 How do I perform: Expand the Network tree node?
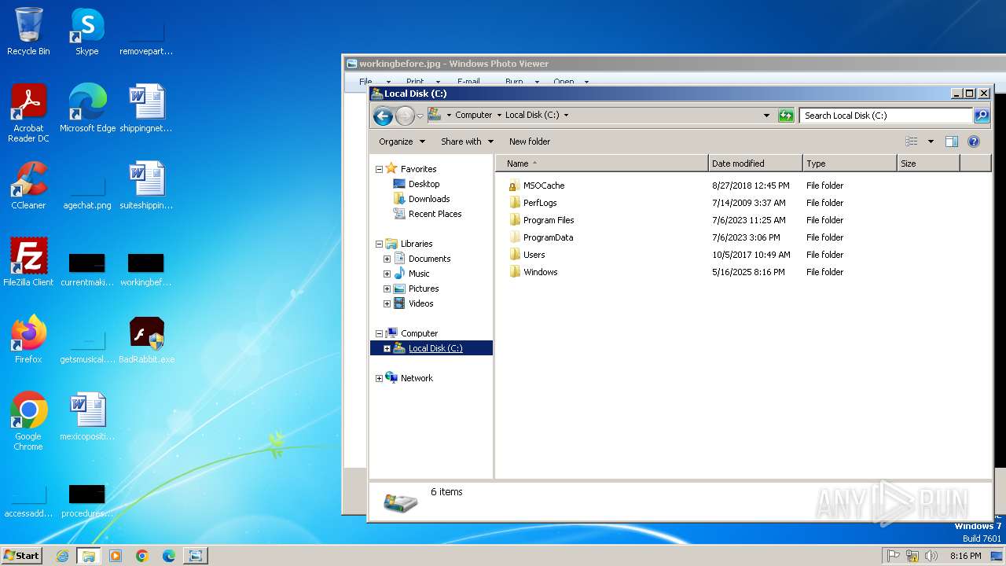(379, 378)
